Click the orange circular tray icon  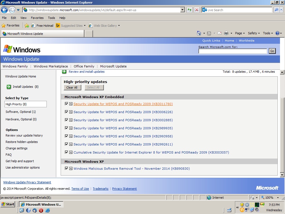[x=242, y=210]
